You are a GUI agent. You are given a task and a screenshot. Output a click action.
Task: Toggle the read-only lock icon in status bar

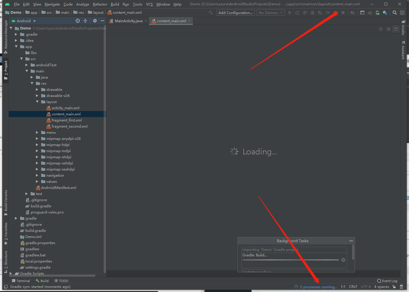click(394, 287)
